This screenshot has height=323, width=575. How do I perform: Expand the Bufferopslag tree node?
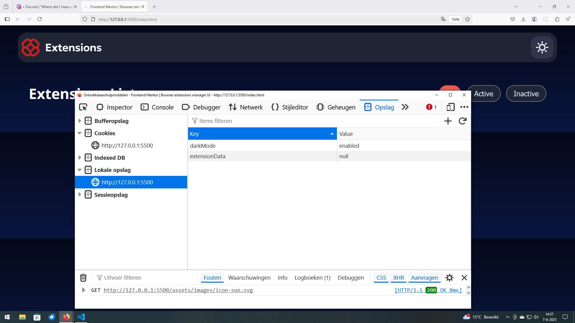[x=80, y=121]
